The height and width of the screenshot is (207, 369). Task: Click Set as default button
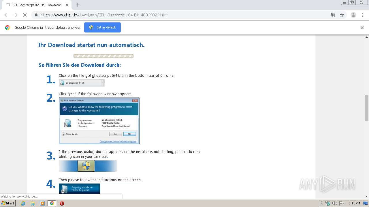(102, 27)
